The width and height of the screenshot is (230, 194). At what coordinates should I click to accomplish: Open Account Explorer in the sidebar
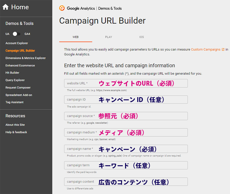[17, 43]
